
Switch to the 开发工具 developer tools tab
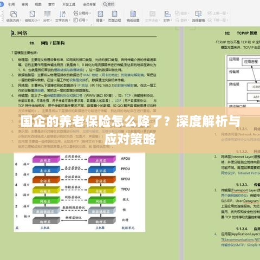[69, 4]
